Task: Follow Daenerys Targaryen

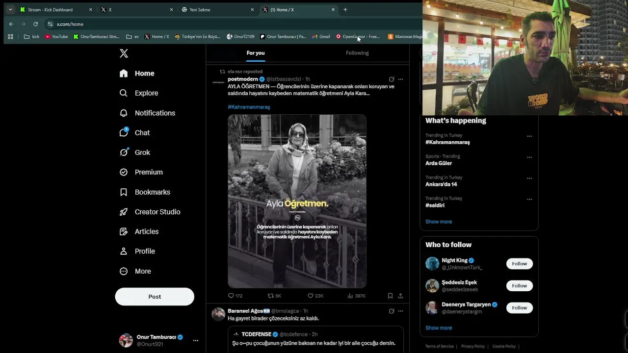Action: pyautogui.click(x=519, y=308)
